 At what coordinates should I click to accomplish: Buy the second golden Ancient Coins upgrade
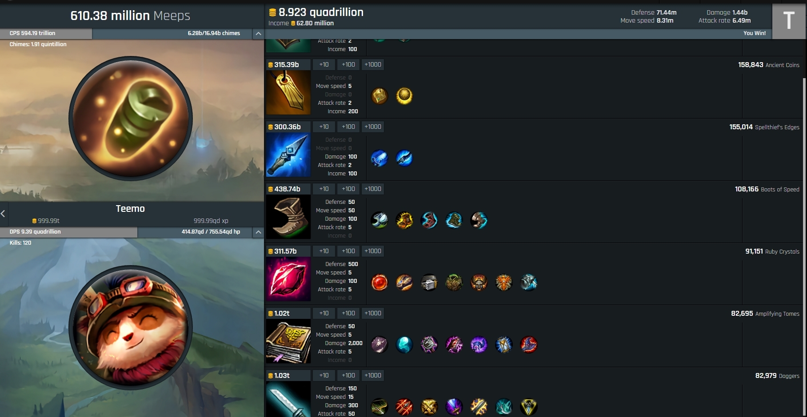pyautogui.click(x=404, y=96)
